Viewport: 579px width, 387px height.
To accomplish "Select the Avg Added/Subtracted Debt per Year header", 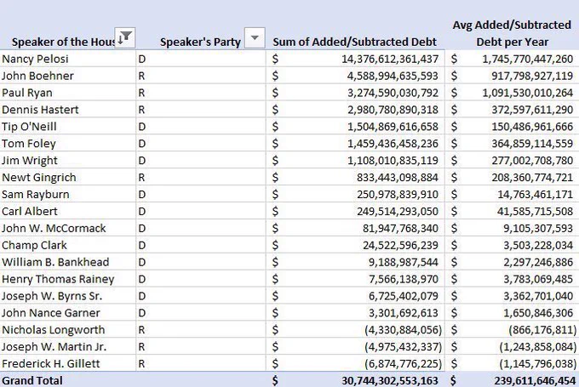I will (513, 33).
